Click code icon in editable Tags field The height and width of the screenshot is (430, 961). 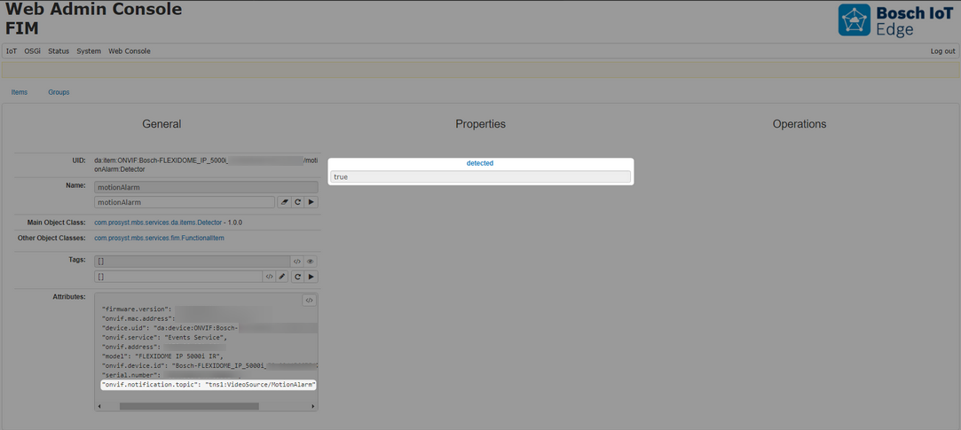pyautogui.click(x=269, y=277)
